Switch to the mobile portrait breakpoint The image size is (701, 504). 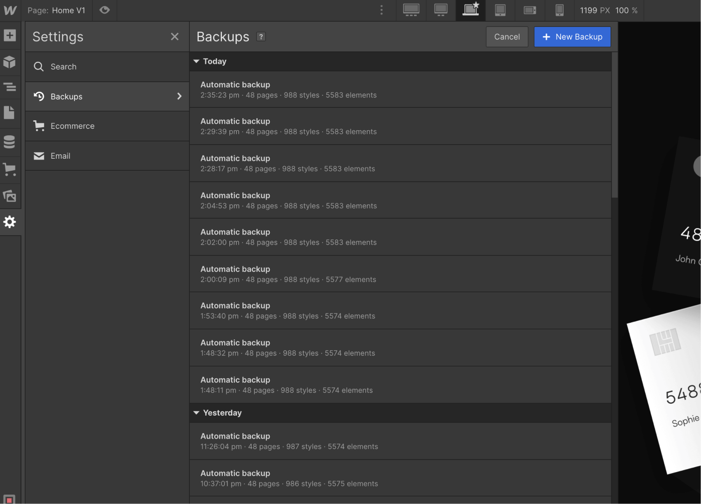[x=559, y=10]
